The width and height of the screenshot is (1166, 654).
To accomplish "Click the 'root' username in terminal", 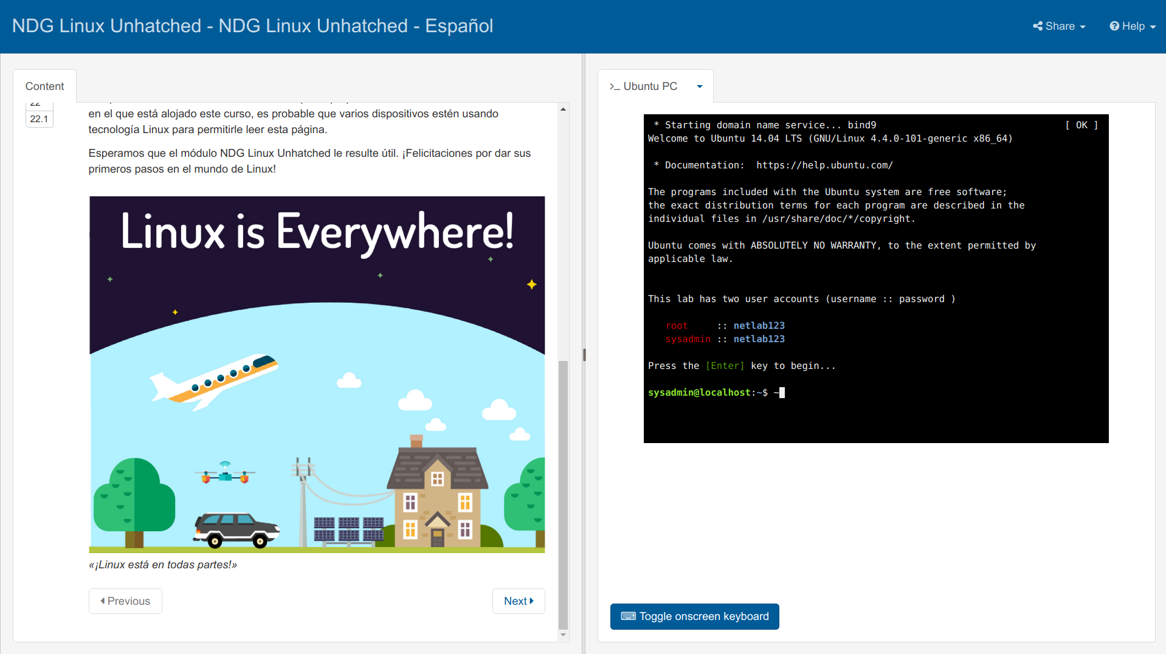I will pos(677,326).
